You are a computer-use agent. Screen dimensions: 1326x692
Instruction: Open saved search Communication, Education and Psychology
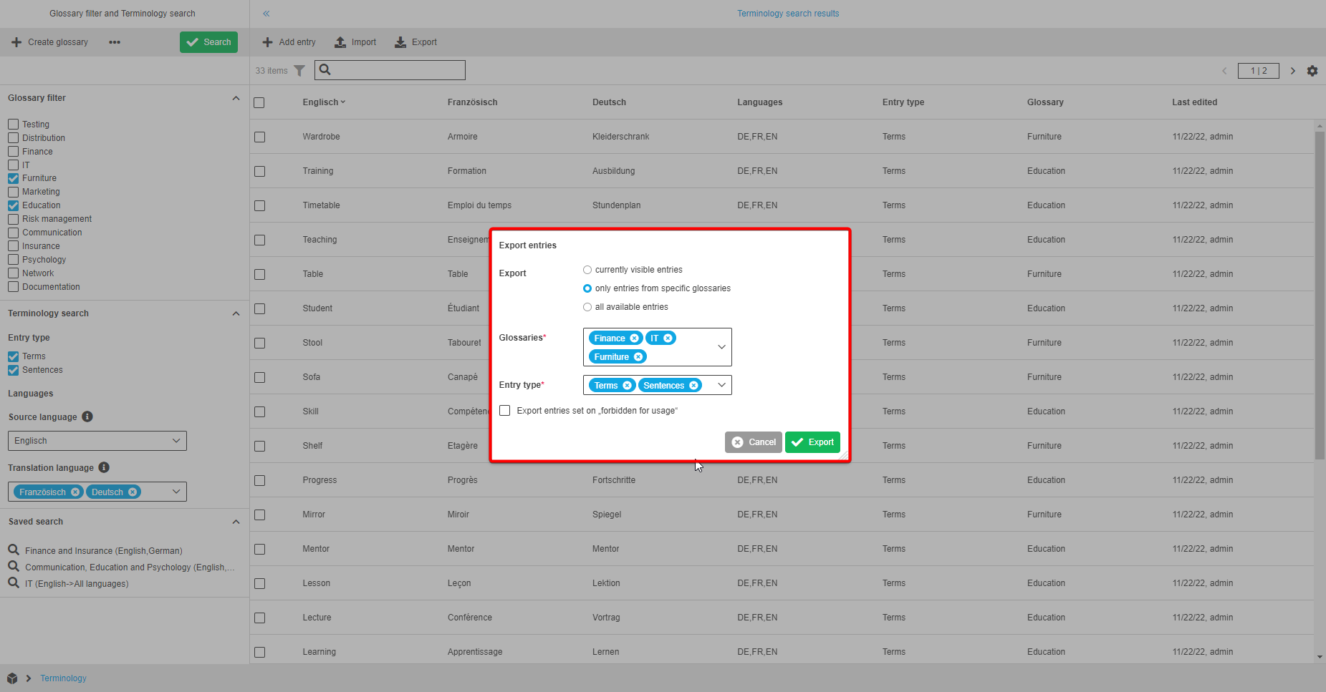130,567
